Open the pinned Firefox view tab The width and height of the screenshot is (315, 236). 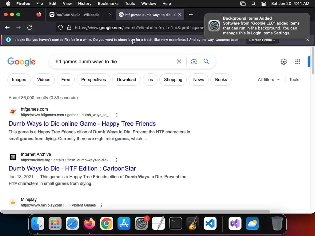point(38,14)
